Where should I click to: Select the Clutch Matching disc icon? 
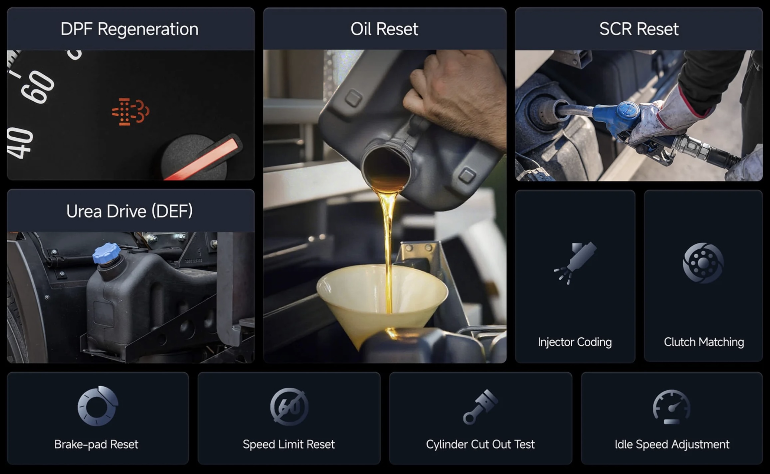click(x=703, y=263)
